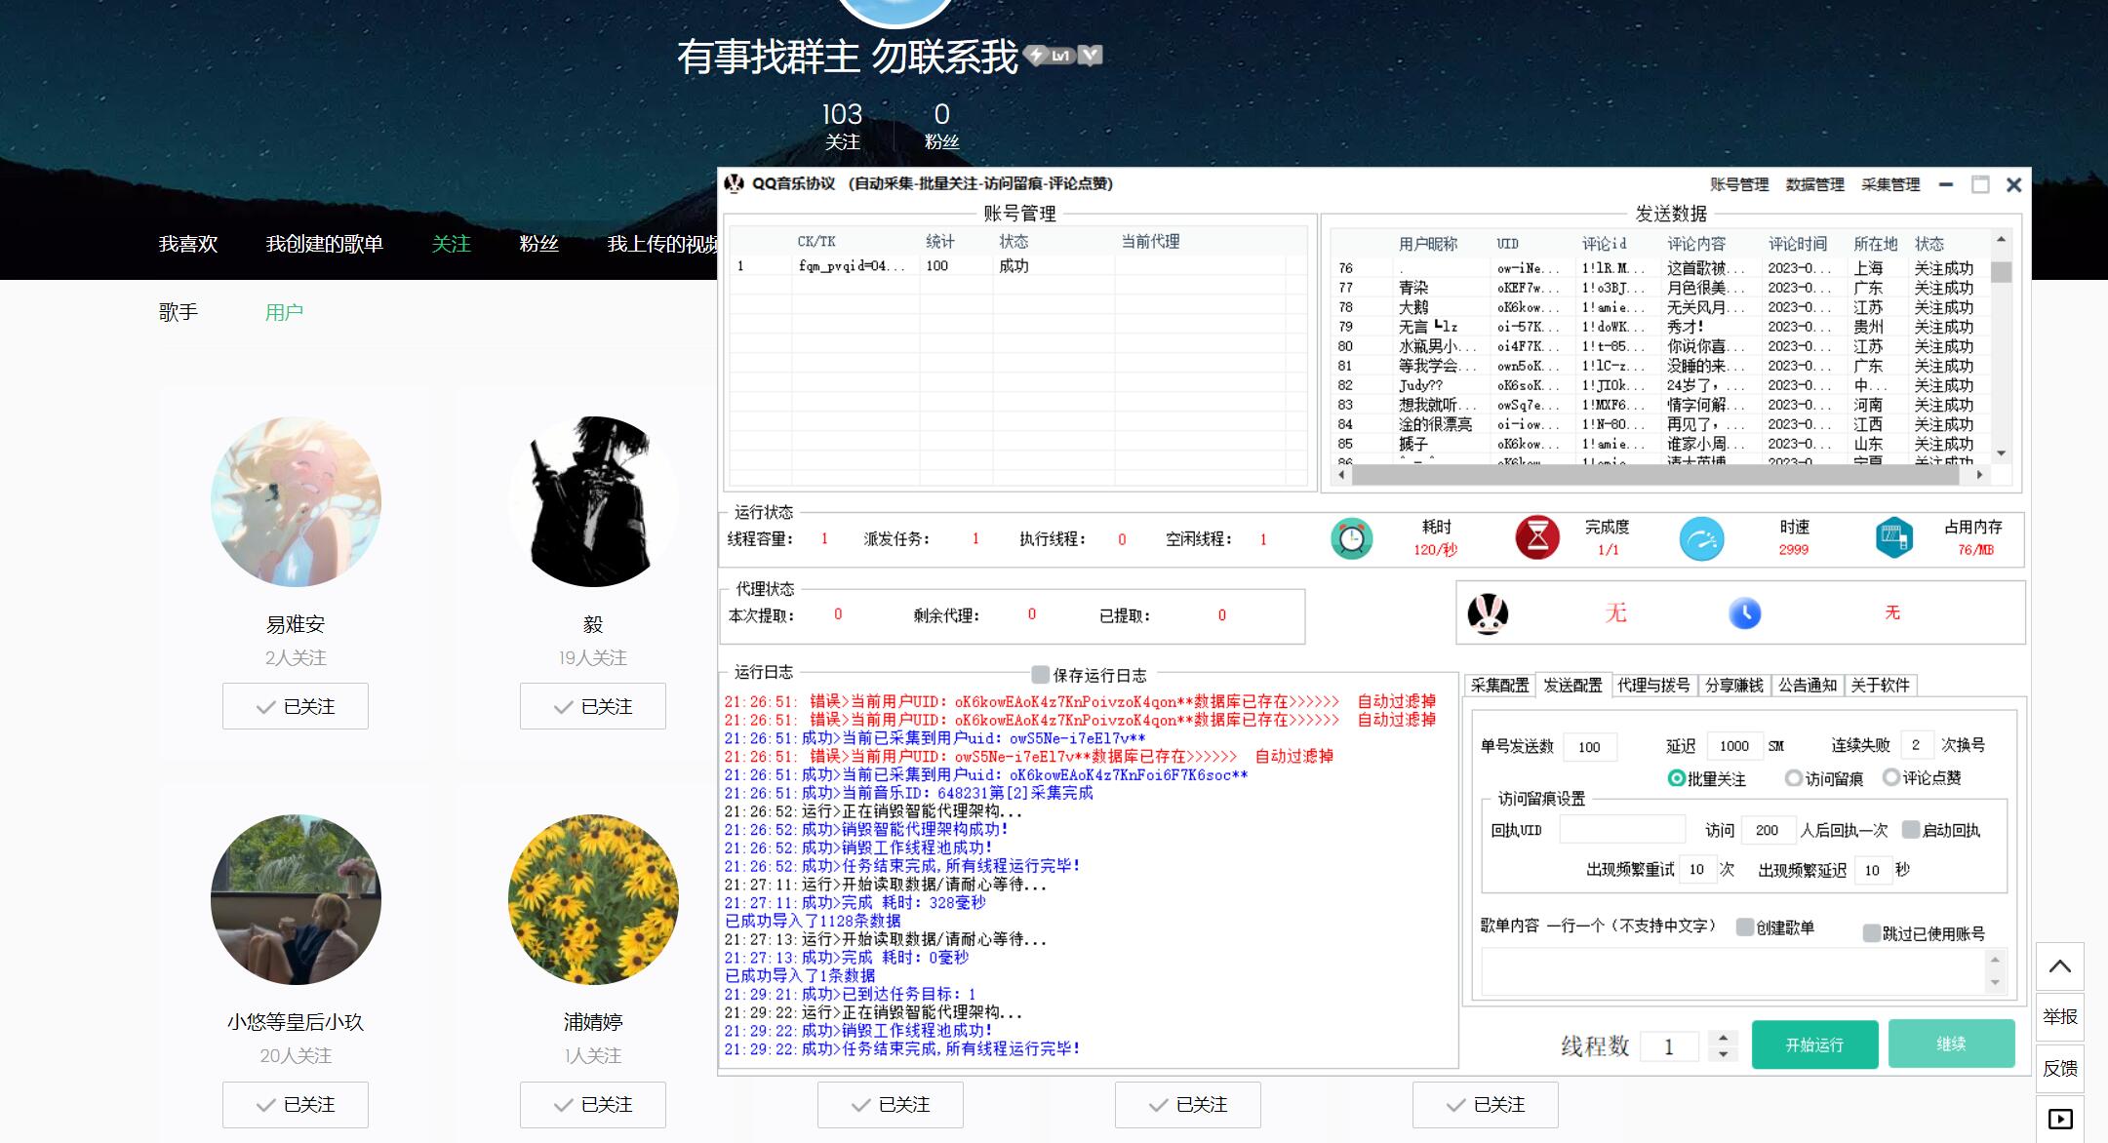Click the red hourglass completion icon
Image resolution: width=2108 pixels, height=1143 pixels.
click(1537, 537)
